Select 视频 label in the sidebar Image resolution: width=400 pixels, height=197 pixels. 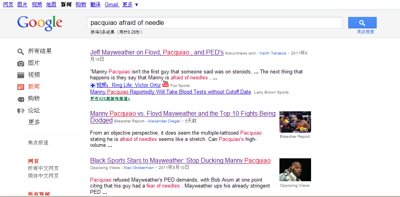34,75
